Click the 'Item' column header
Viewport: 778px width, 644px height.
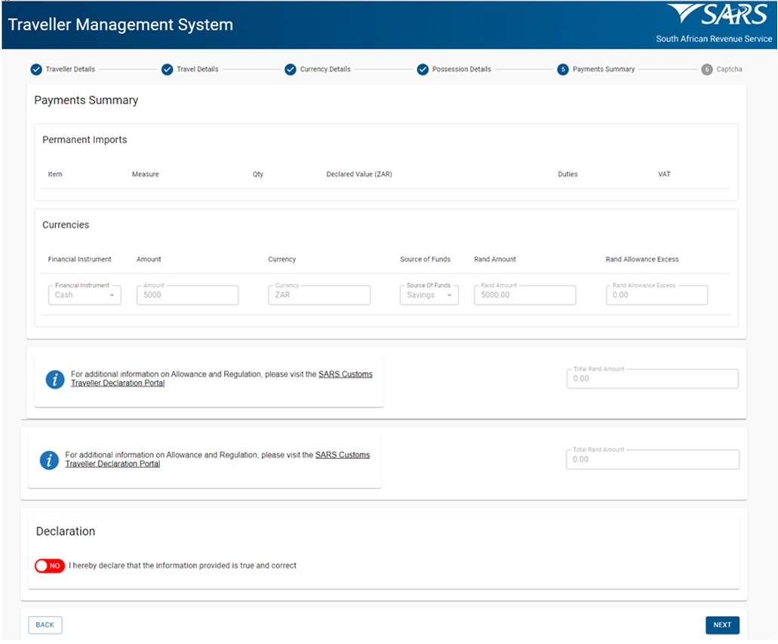(55, 174)
